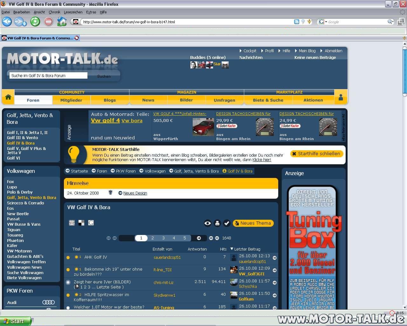The width and height of the screenshot is (407, 326).
Task: Click the magnifier icon in Google search box
Action: (390, 22)
